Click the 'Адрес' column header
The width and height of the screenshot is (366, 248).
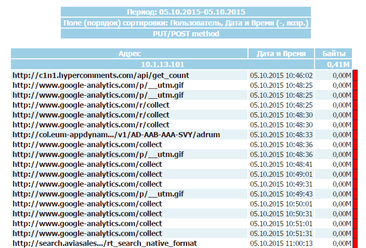129,54
